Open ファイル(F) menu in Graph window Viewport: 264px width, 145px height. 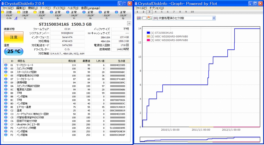click(x=141, y=8)
